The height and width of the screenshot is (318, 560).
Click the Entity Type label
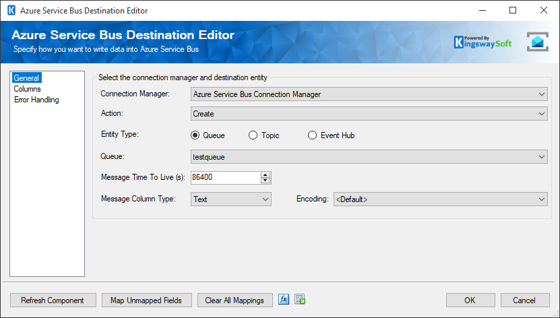click(120, 134)
